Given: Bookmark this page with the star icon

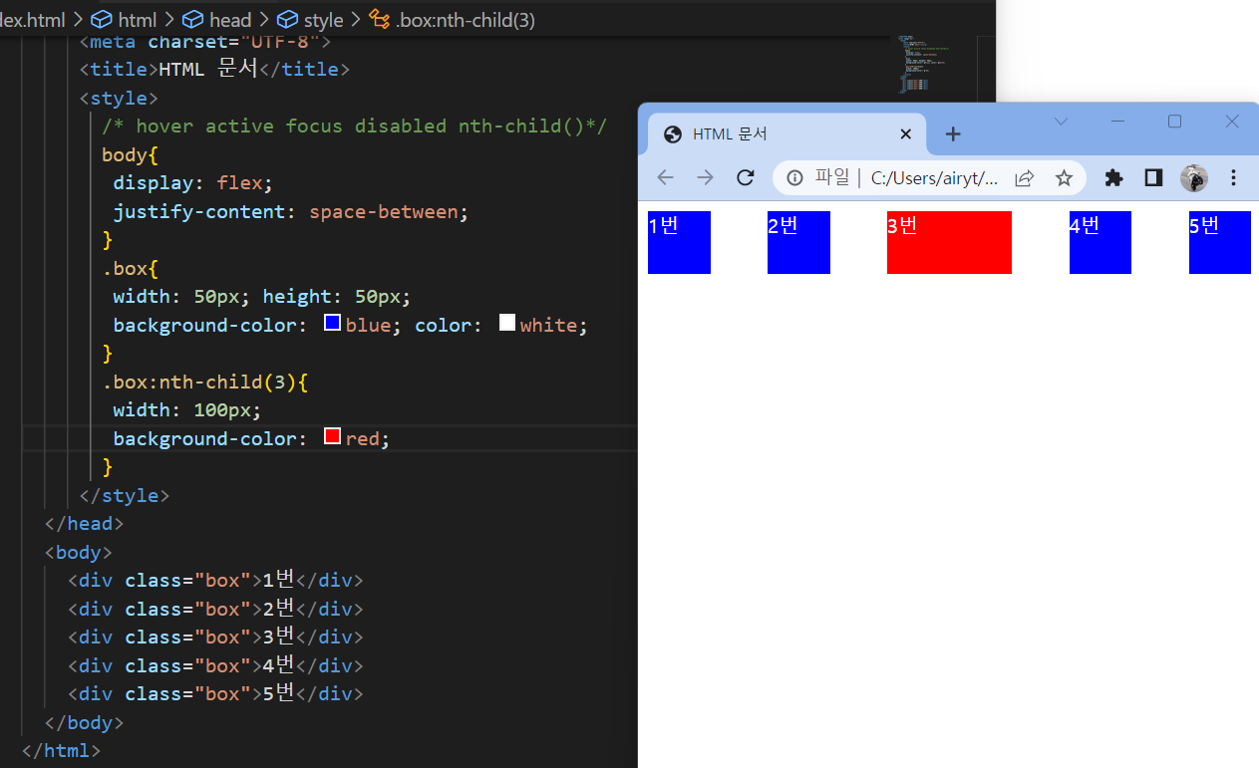Looking at the screenshot, I should click(x=1064, y=177).
